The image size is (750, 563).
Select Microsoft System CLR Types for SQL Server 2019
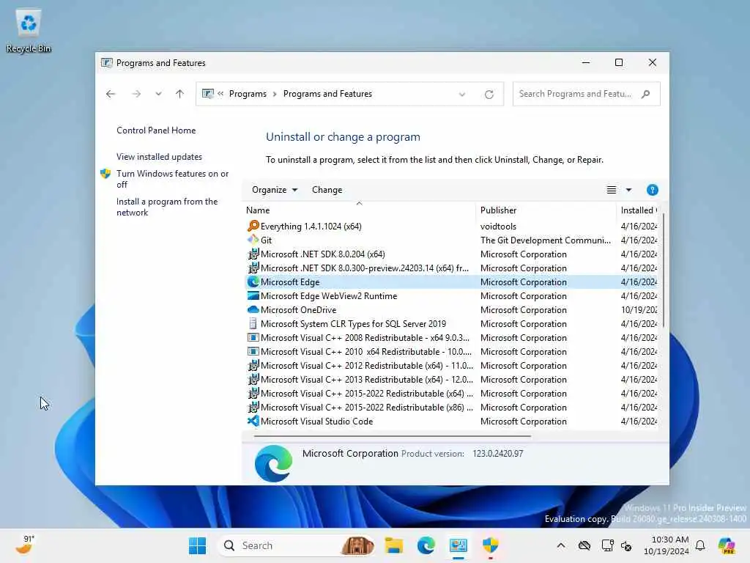click(451, 323)
